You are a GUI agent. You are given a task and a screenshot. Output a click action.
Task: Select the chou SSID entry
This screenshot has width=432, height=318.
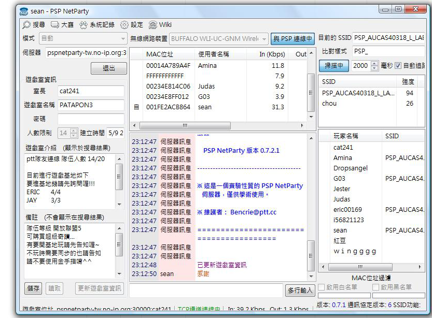click(371, 104)
